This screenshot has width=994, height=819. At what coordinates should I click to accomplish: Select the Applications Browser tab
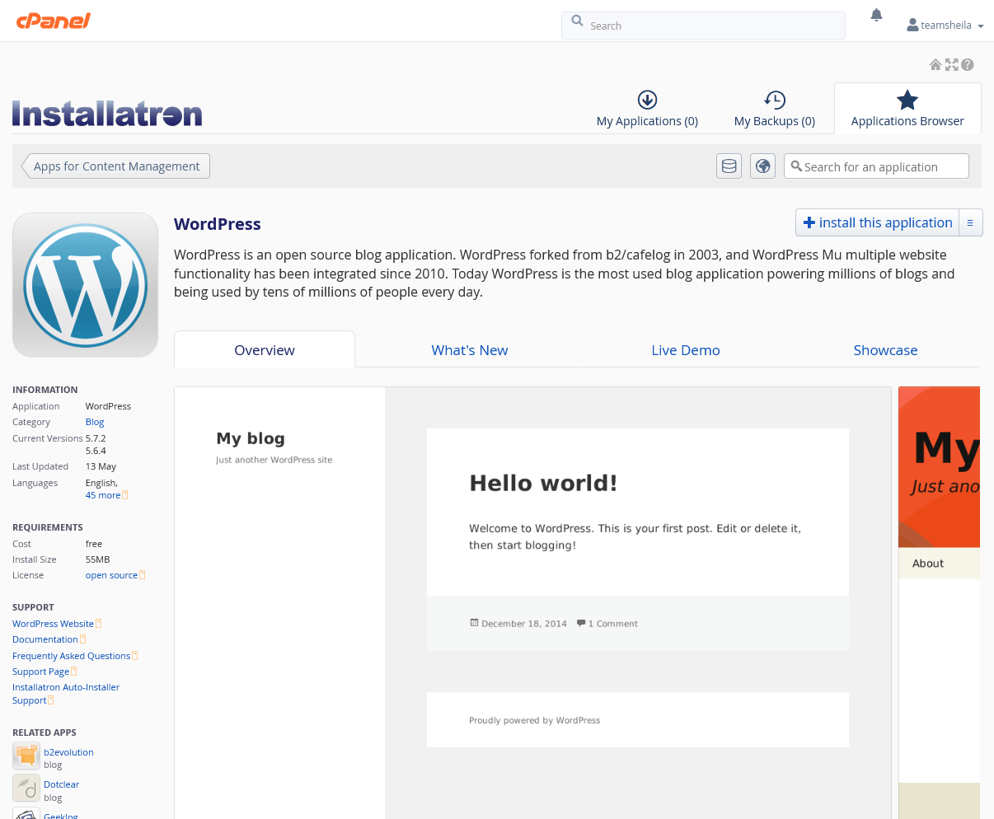pyautogui.click(x=907, y=109)
